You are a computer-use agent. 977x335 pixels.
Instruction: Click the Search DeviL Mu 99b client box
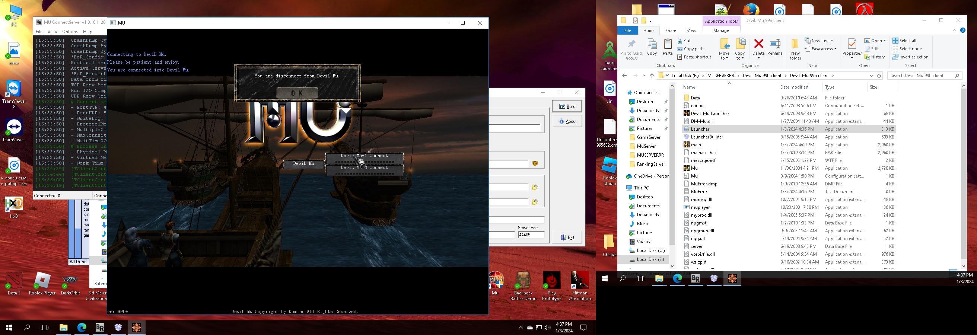pyautogui.click(x=925, y=76)
